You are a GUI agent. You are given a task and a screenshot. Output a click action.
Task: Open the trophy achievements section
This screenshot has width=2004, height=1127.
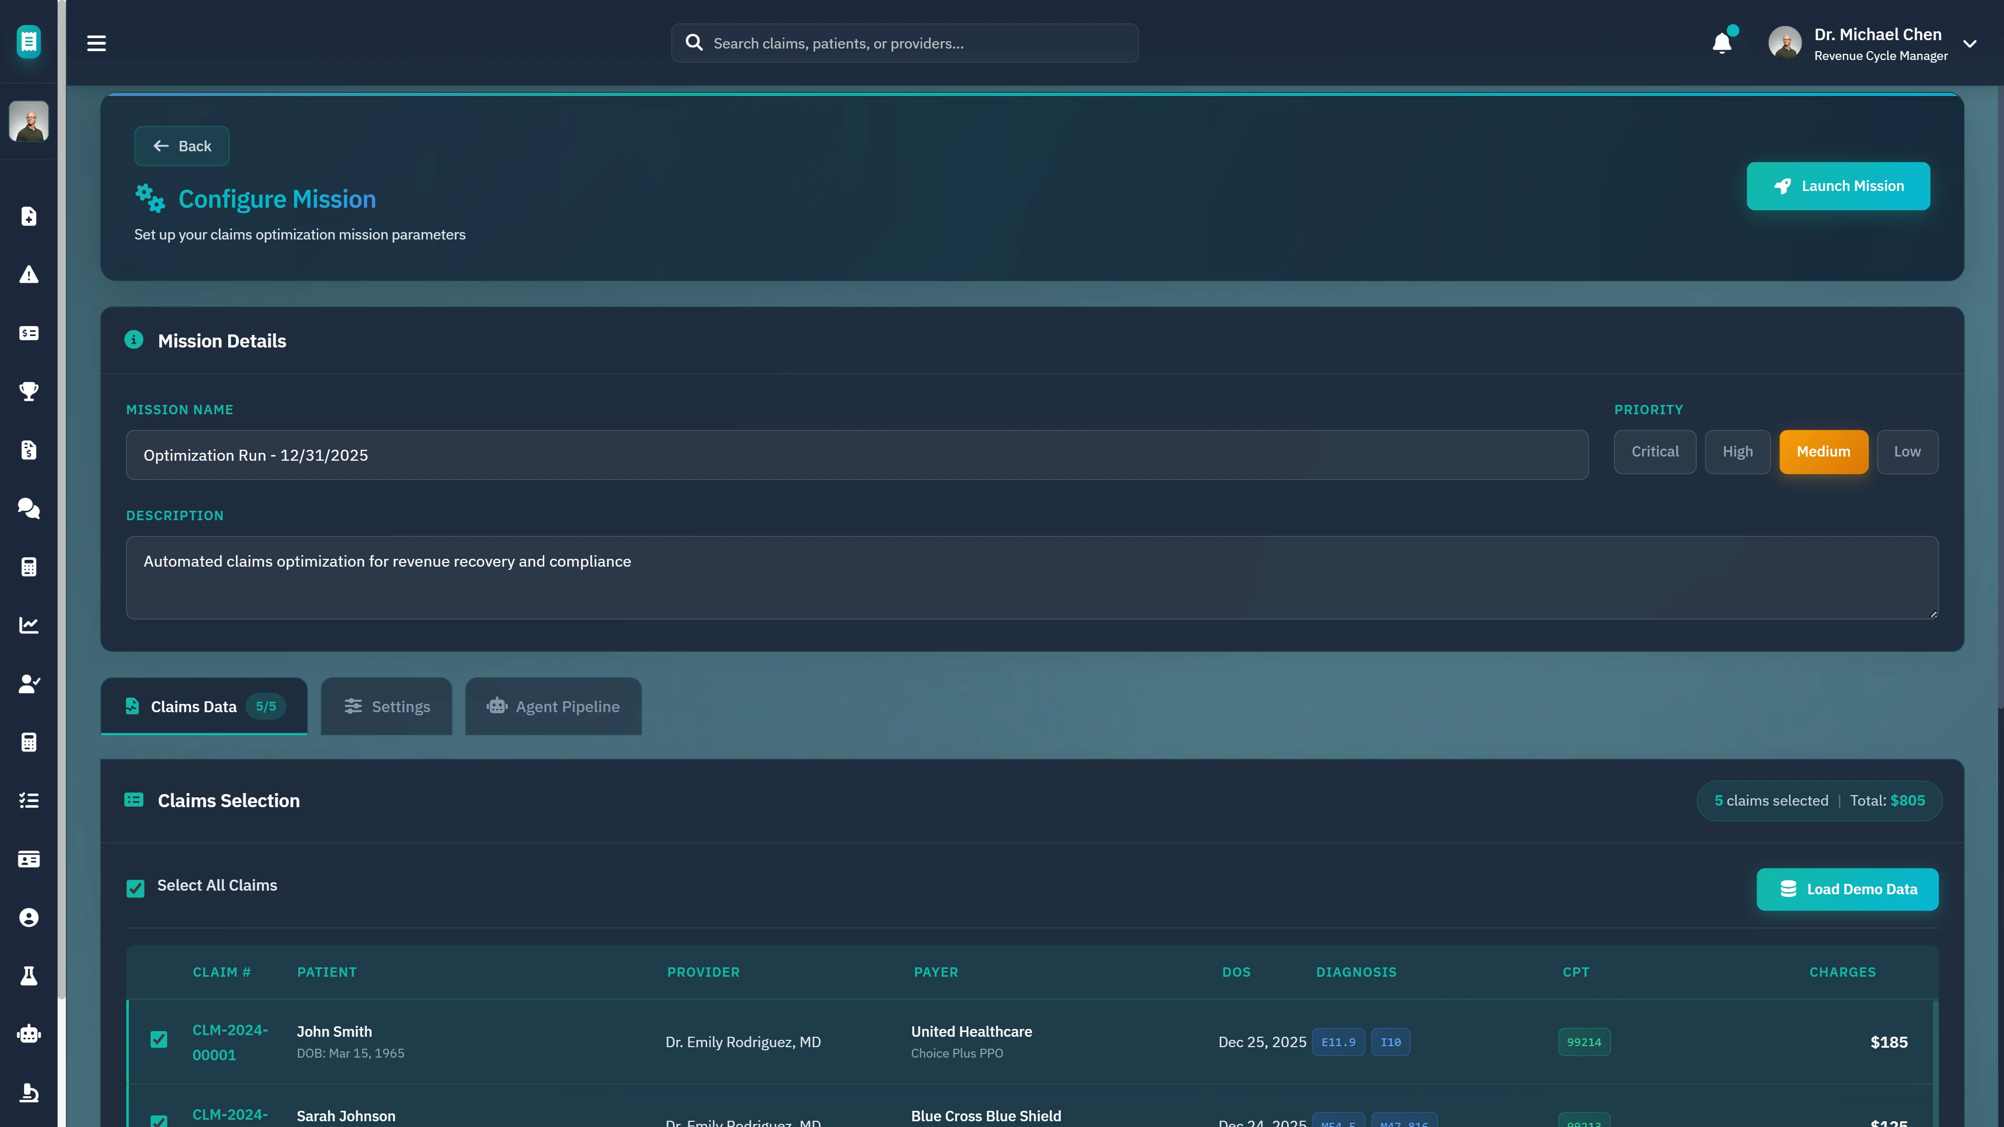coord(29,391)
